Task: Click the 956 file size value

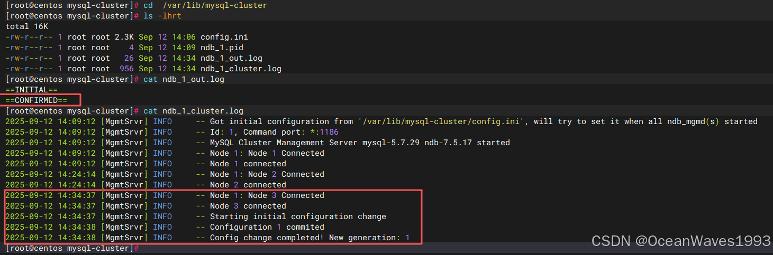Action: (x=127, y=69)
